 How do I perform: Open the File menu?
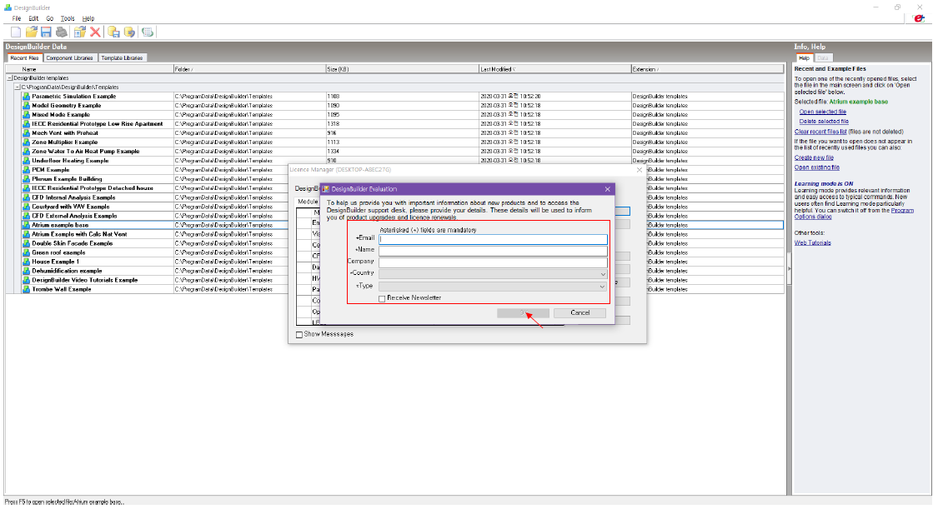(17, 18)
